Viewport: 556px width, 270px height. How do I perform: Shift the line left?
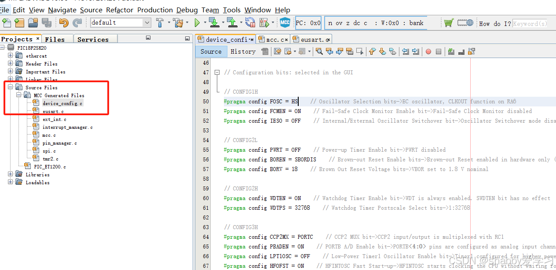coord(405,51)
